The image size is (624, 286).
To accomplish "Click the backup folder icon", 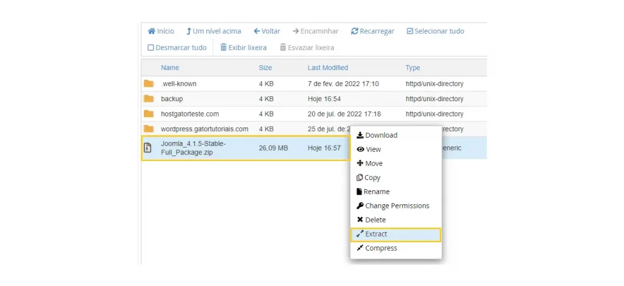I will 149,99.
